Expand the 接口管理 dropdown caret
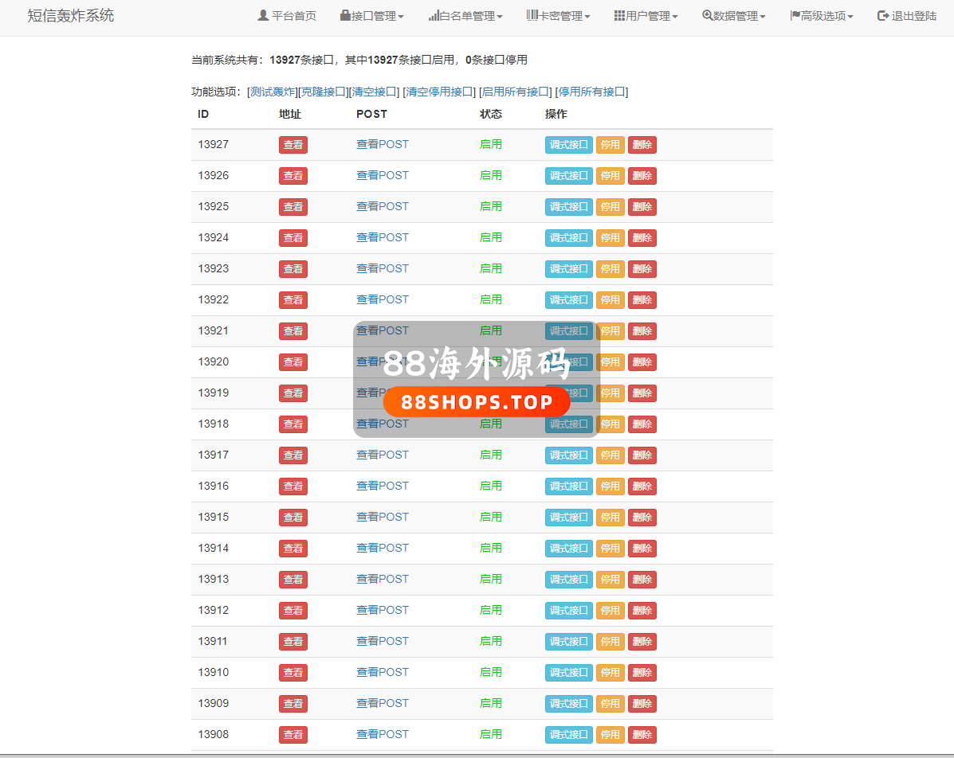Viewport: 954px width, 758px height. [x=401, y=17]
